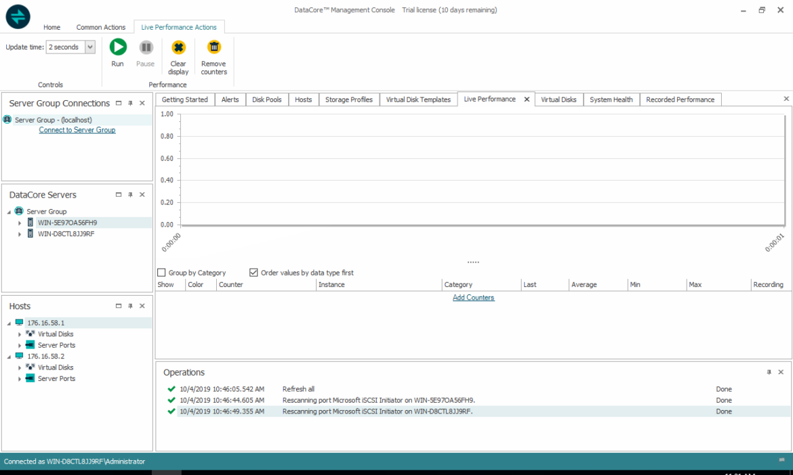Collapse the 176.16.58.1 host node

[9, 323]
